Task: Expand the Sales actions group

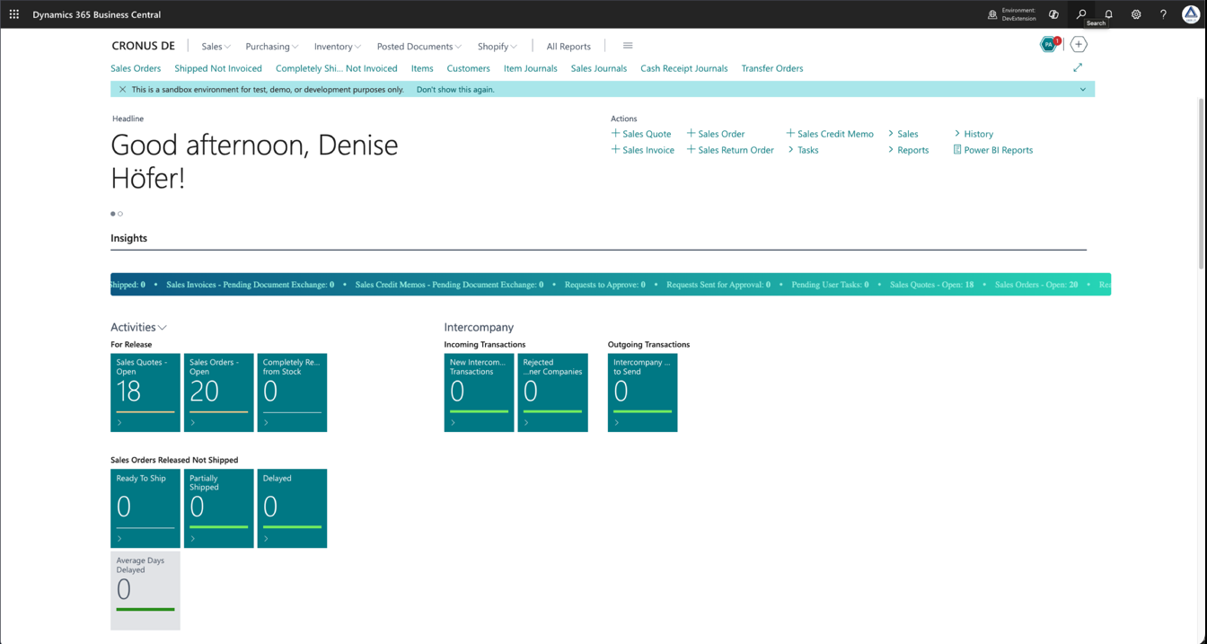Action: [x=903, y=134]
